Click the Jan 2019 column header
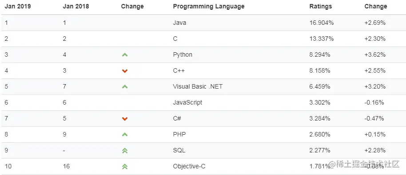Screen dimensions: 406x175 click(18, 7)
